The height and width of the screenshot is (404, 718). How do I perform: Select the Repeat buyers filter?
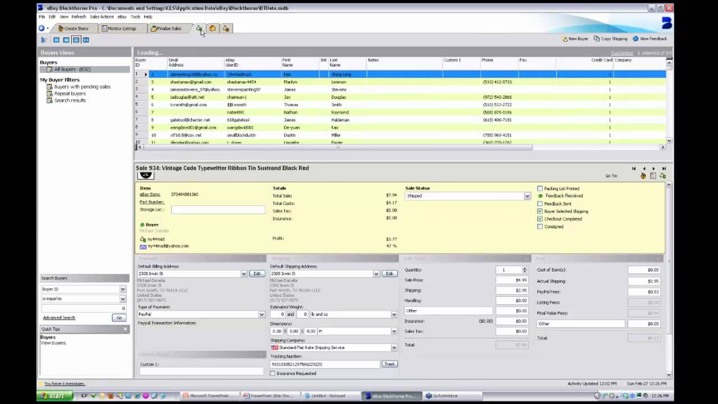point(70,94)
